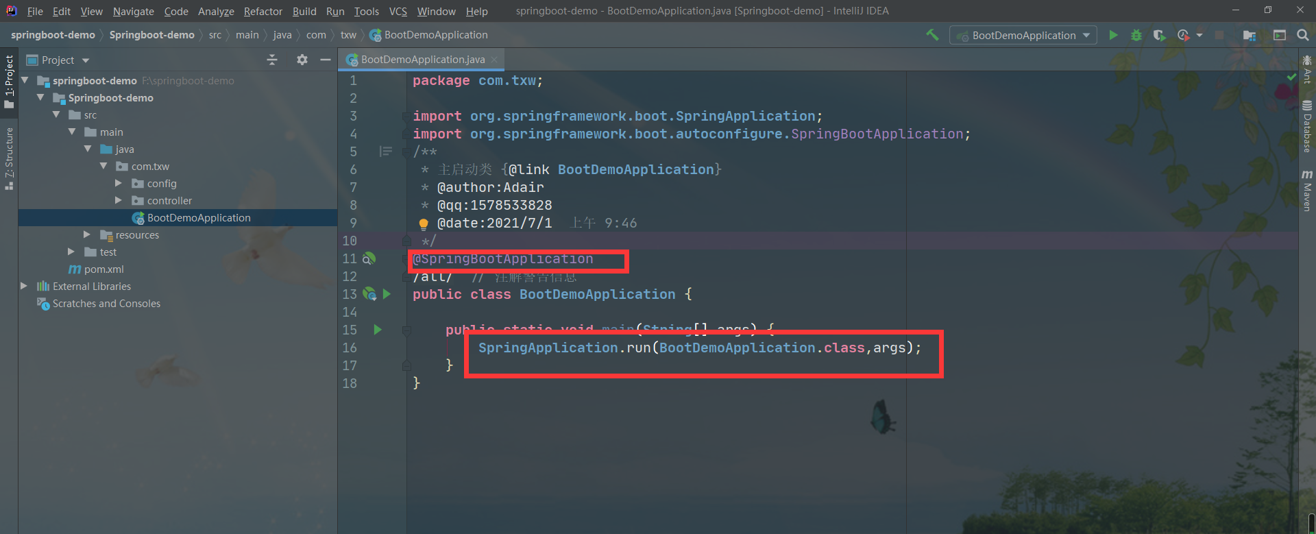
Task: Build the project with hammer icon
Action: click(x=932, y=35)
